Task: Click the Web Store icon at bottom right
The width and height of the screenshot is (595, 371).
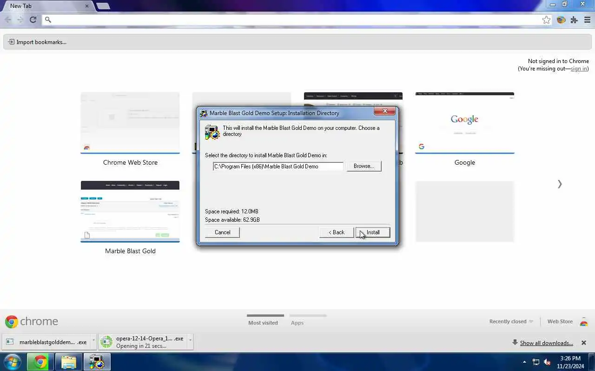Action: [584, 322]
